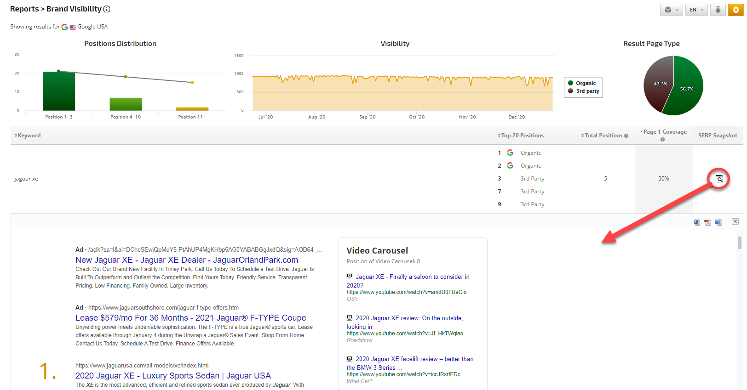Sort by Top 20 Positions column
The width and height of the screenshot is (747, 390).
click(522, 136)
